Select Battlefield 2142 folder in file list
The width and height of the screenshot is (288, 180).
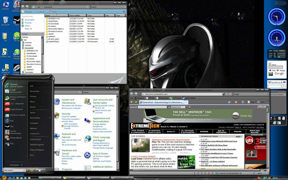point(53,19)
